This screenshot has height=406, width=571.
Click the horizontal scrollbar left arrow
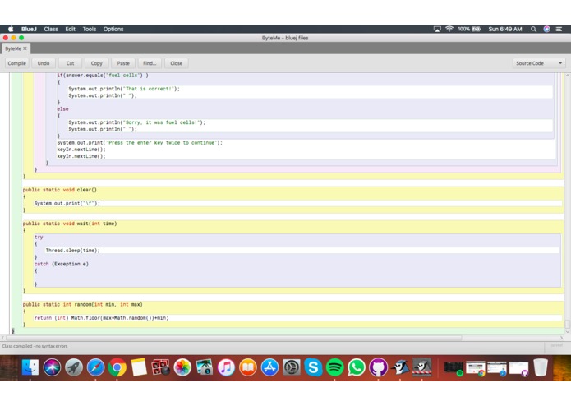3,338
